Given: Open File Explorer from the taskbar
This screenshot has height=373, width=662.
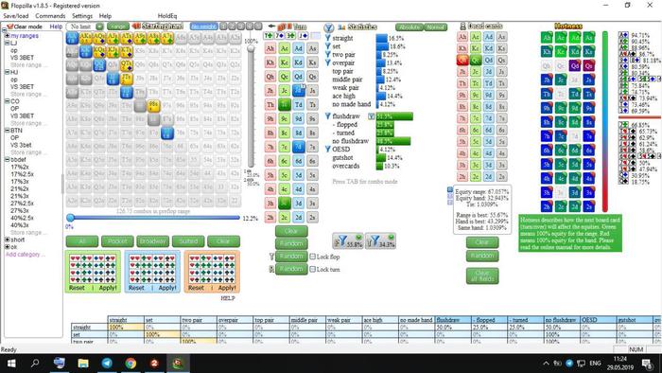Looking at the screenshot, I should click(83, 363).
